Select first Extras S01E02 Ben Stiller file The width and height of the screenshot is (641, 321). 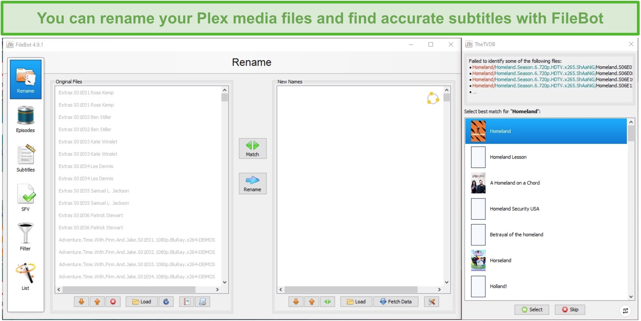point(85,117)
